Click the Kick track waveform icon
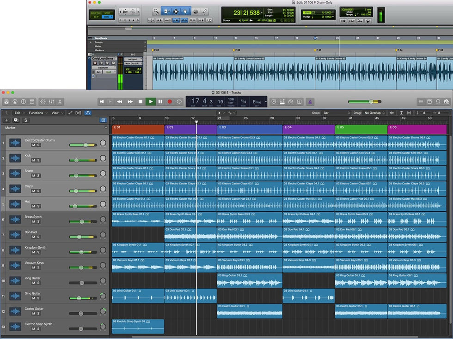Image resolution: width=453 pixels, height=339 pixels. click(15, 158)
